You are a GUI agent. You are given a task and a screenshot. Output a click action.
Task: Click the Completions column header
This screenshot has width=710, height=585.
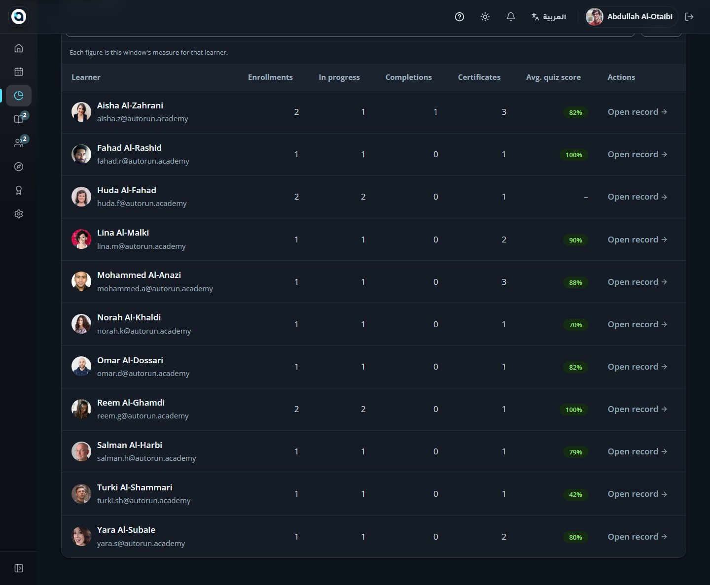pos(409,77)
